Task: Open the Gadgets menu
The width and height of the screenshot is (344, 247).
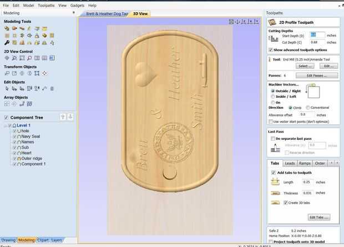Action: point(77,6)
